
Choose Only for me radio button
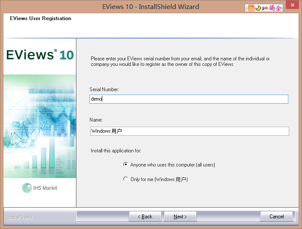(125, 179)
